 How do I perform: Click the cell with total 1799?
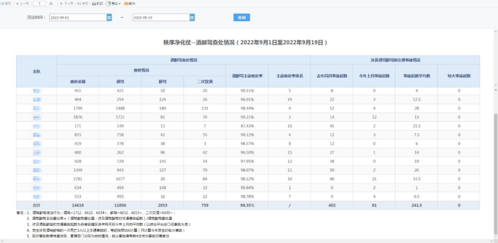point(78,108)
